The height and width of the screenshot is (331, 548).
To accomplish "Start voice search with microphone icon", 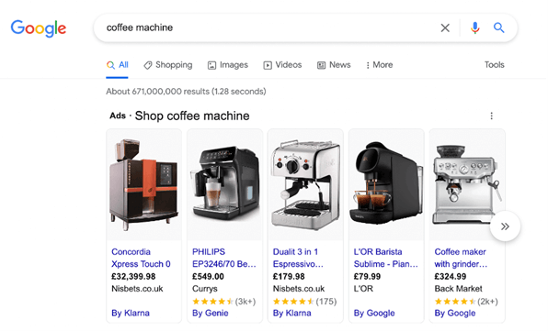I will pos(474,28).
